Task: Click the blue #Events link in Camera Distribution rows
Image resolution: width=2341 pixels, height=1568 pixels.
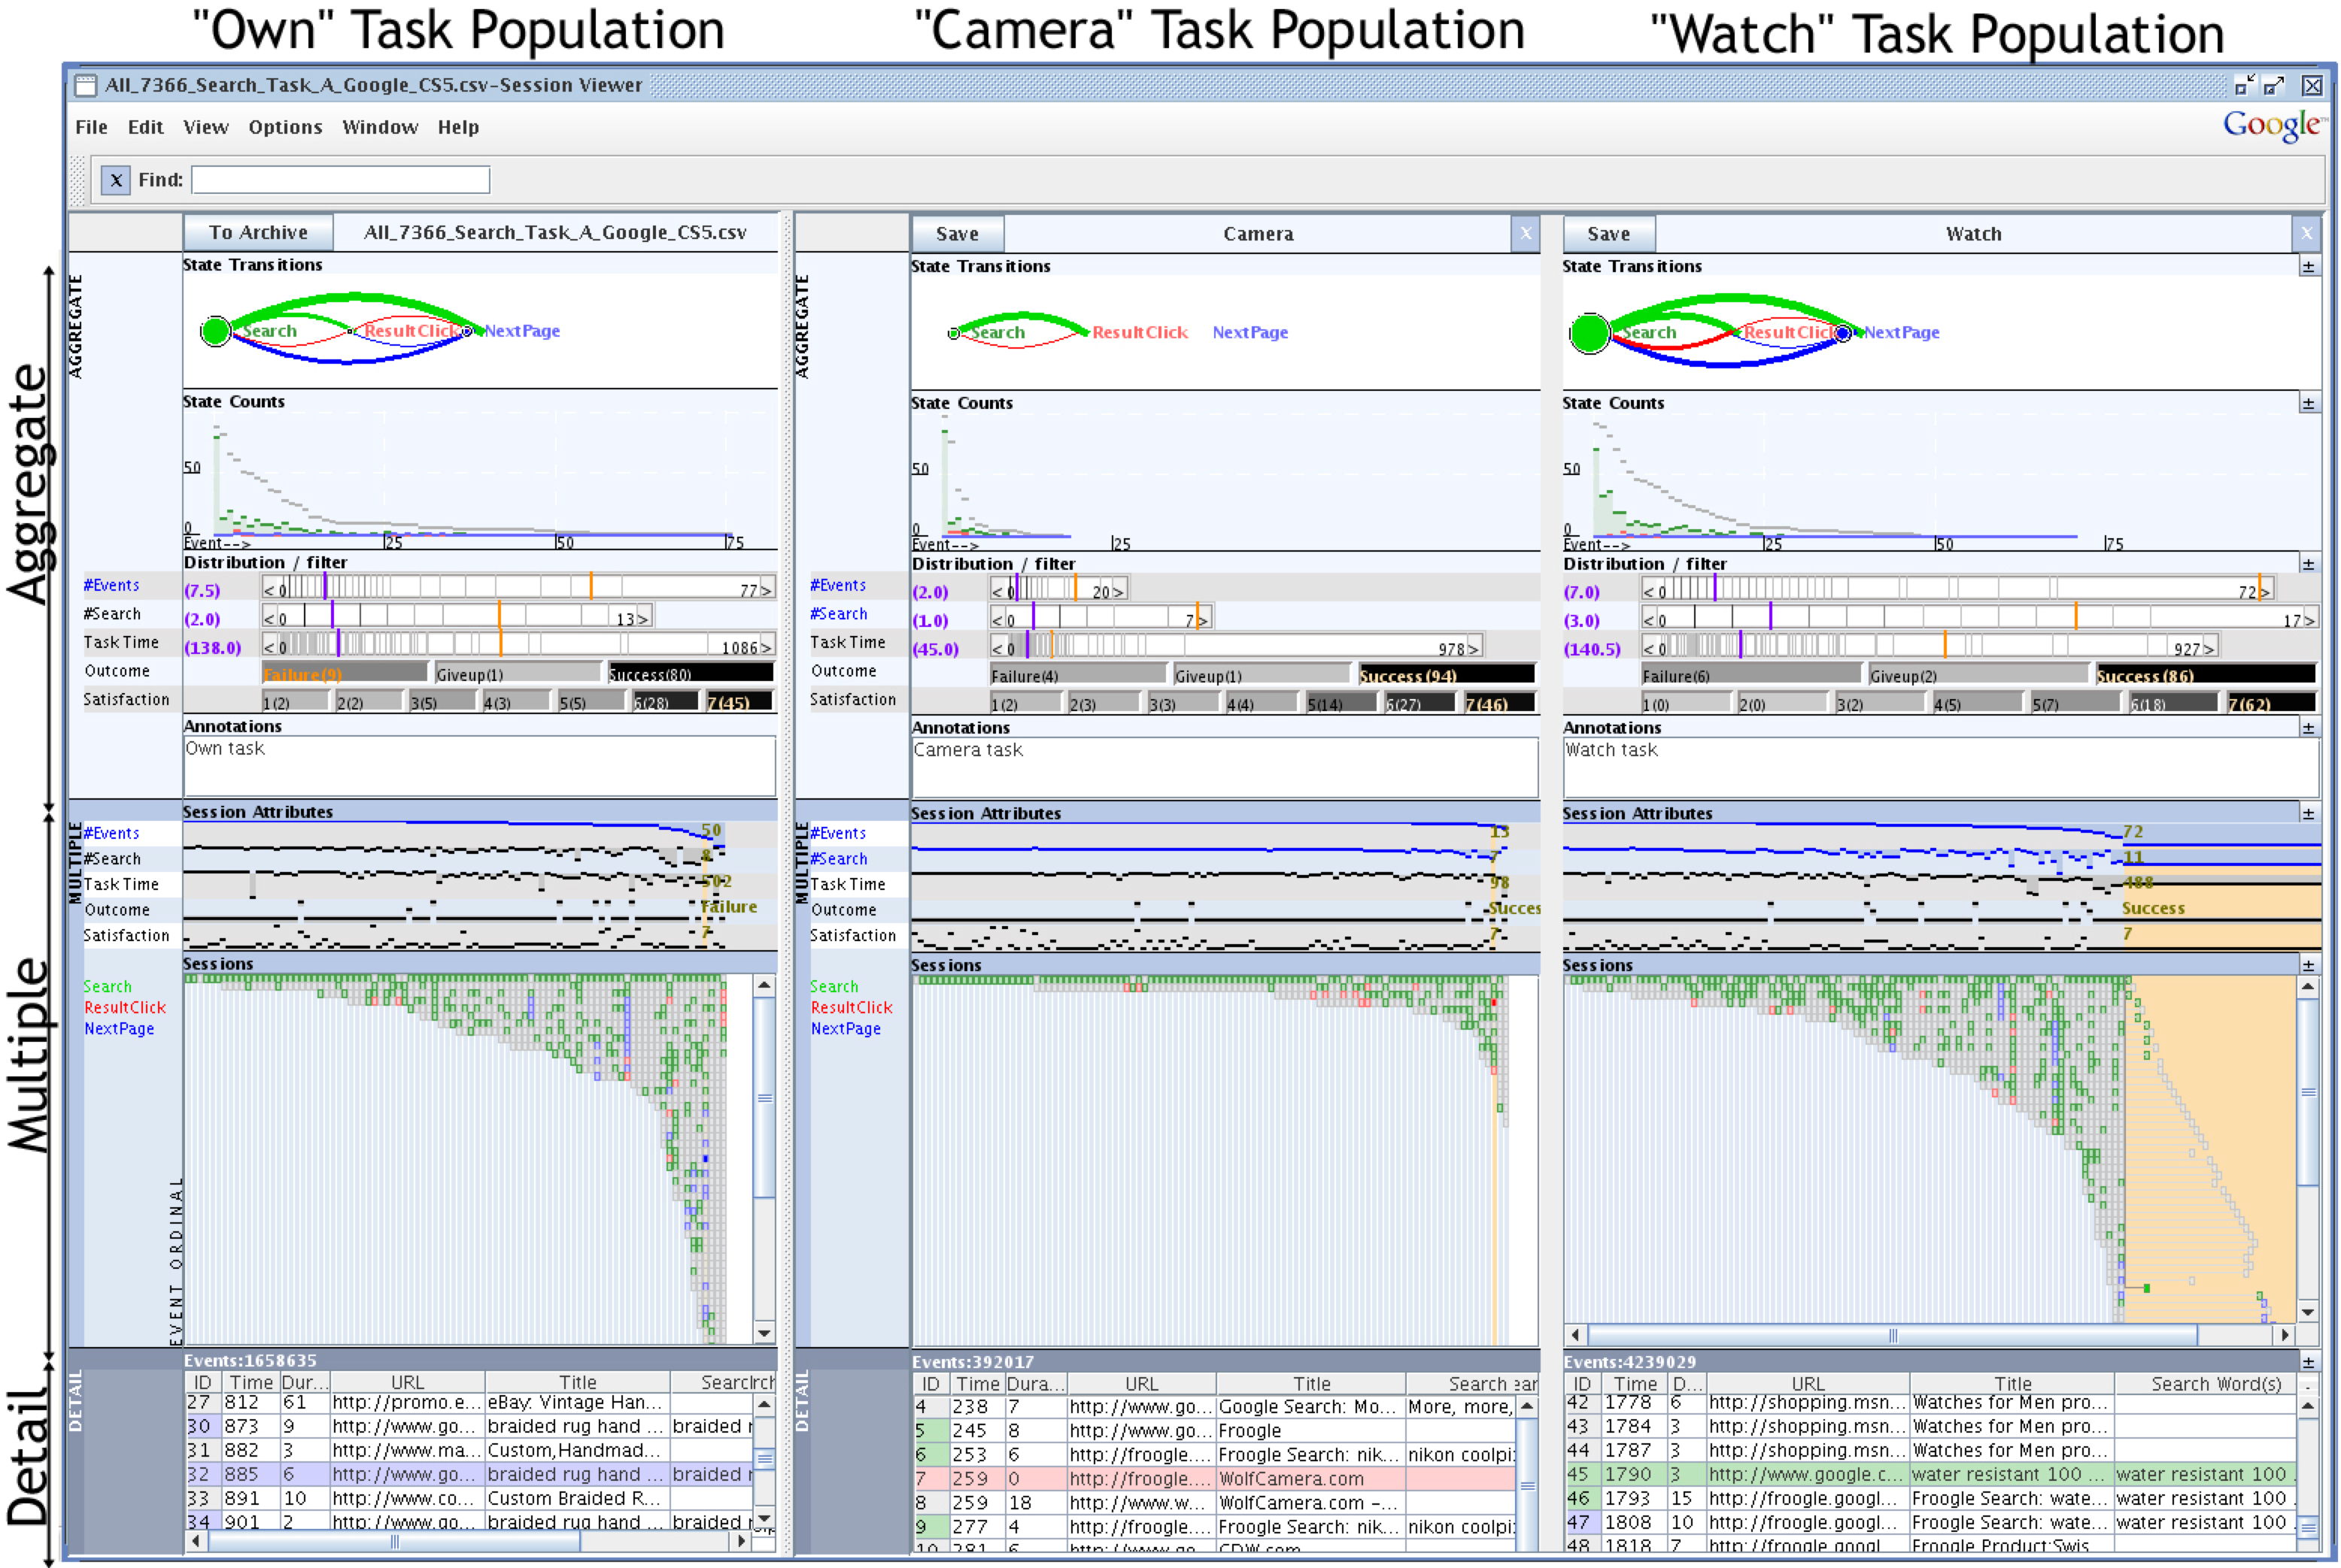Action: 838,585
